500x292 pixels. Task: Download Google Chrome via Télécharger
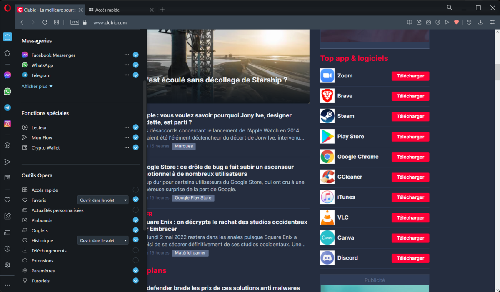pyautogui.click(x=410, y=157)
